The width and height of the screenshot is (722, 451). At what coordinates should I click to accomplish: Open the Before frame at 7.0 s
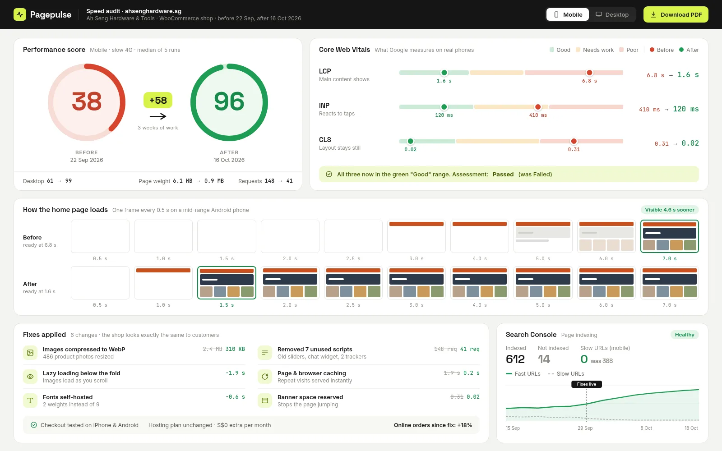[x=670, y=236]
